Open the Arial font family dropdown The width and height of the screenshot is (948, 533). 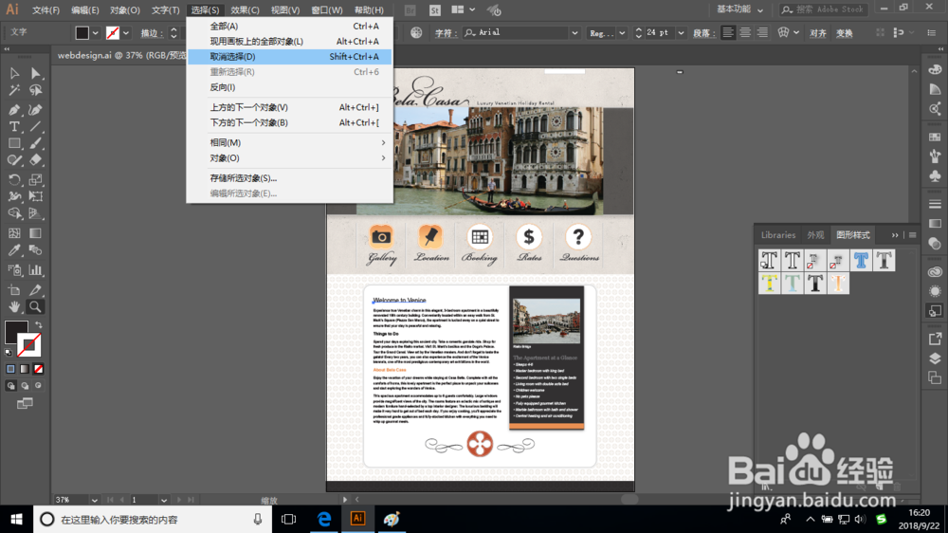(x=574, y=32)
